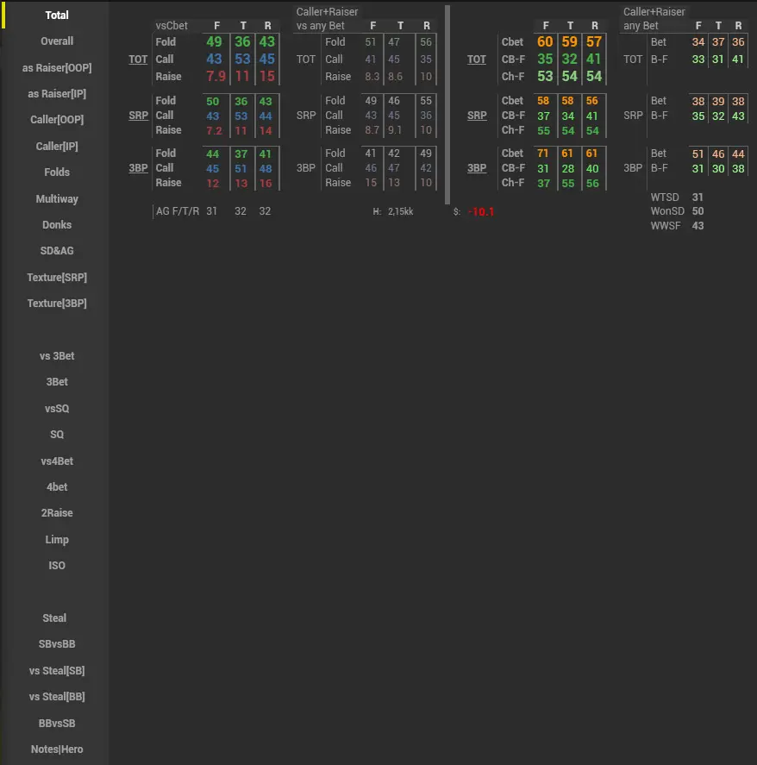The image size is (757, 765).
Task: Select the Texture[SRP] tab
Action: point(57,278)
